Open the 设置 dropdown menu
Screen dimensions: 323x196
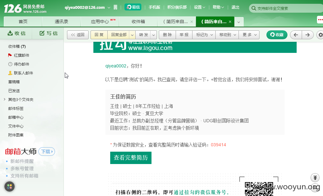point(199,7)
